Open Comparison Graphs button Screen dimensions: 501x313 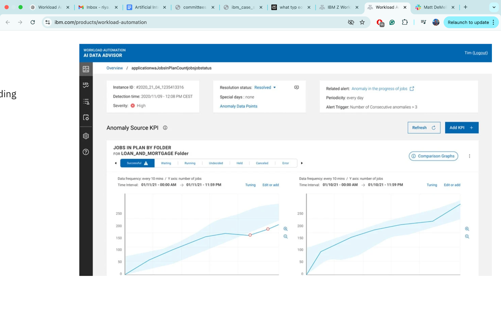(x=433, y=156)
